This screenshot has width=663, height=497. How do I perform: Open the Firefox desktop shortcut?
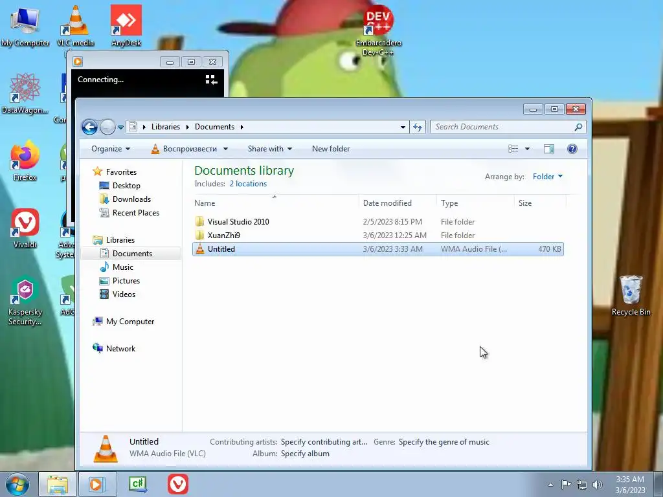pyautogui.click(x=25, y=160)
